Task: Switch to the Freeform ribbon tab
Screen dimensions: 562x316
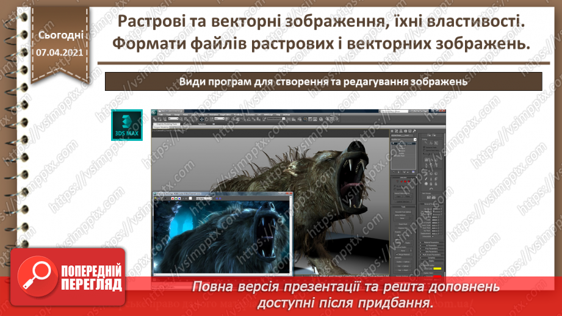Action: (x=187, y=124)
